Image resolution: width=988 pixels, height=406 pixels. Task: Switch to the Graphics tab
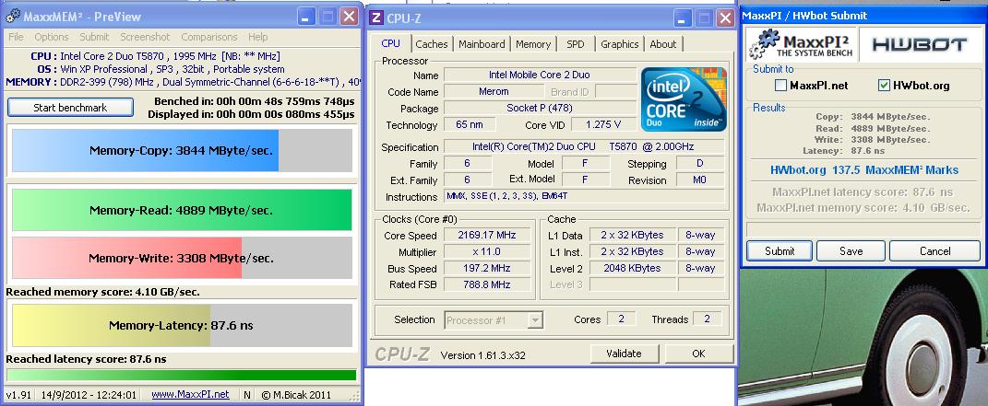click(619, 44)
